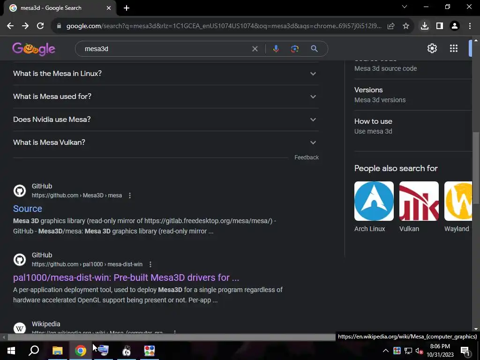Screen dimensions: 480x360
Task: Click the vertical scrollbar thumb
Action: [476, 167]
